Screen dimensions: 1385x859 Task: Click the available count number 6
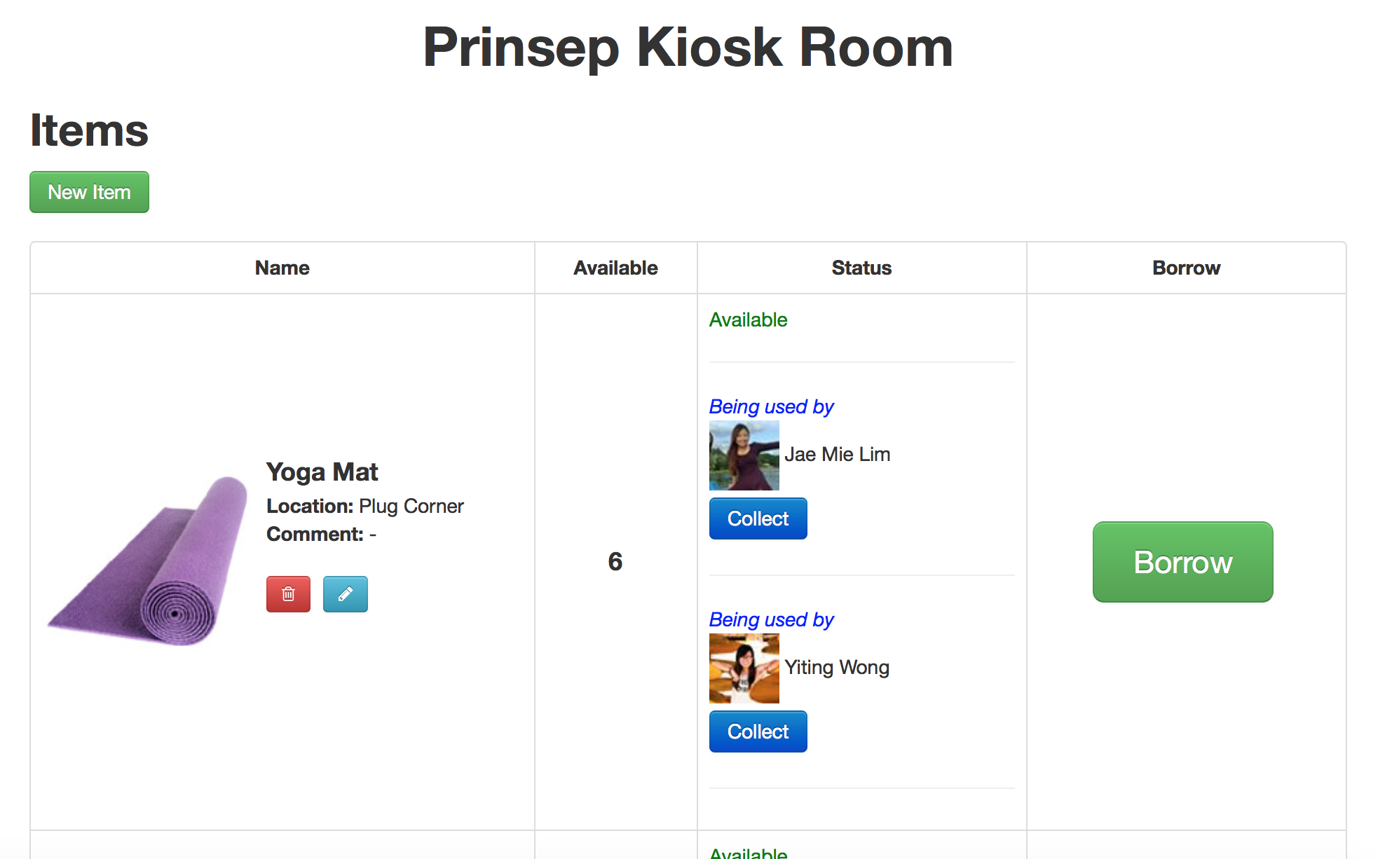click(615, 561)
